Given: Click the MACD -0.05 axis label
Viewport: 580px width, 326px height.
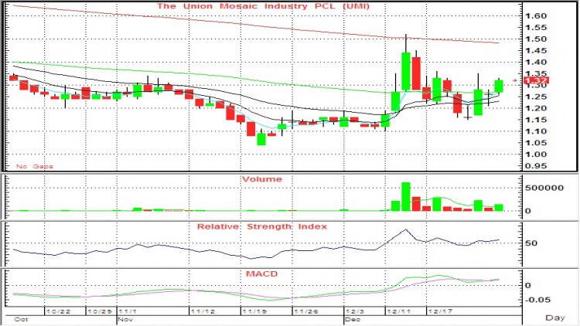Looking at the screenshot, I should click(537, 300).
